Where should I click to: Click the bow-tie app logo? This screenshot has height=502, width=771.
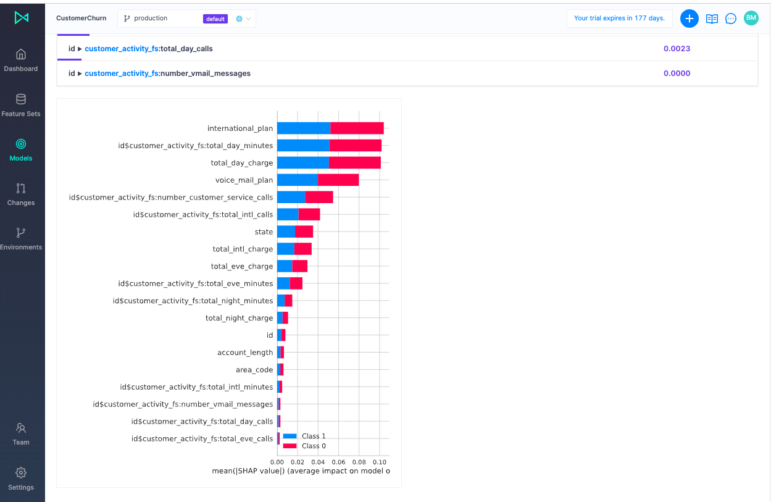point(22,18)
